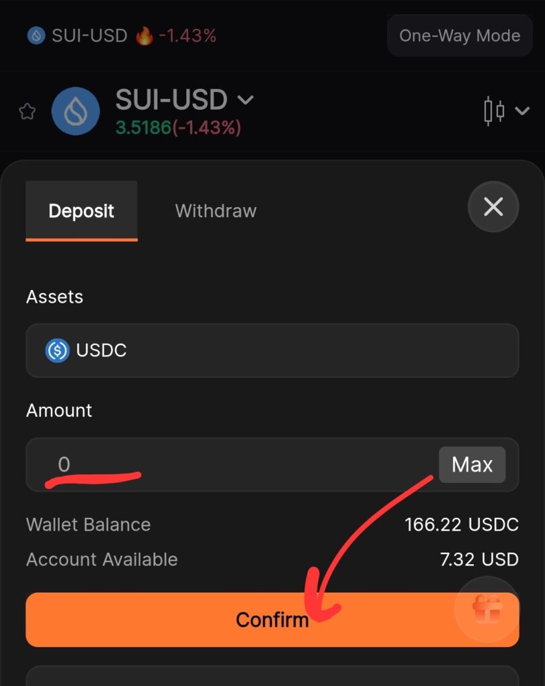Expand the chevron beside the chart icon
This screenshot has height=686, width=545.
point(522,111)
